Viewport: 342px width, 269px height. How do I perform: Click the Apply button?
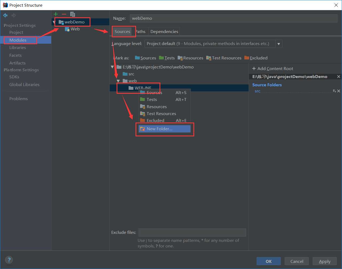click(325, 261)
